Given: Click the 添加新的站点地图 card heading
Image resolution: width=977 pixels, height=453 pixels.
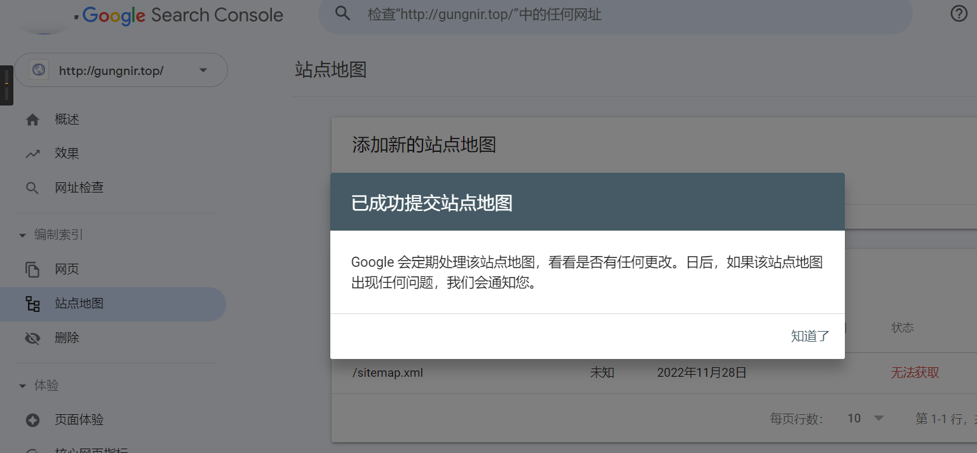Looking at the screenshot, I should pyautogui.click(x=424, y=145).
